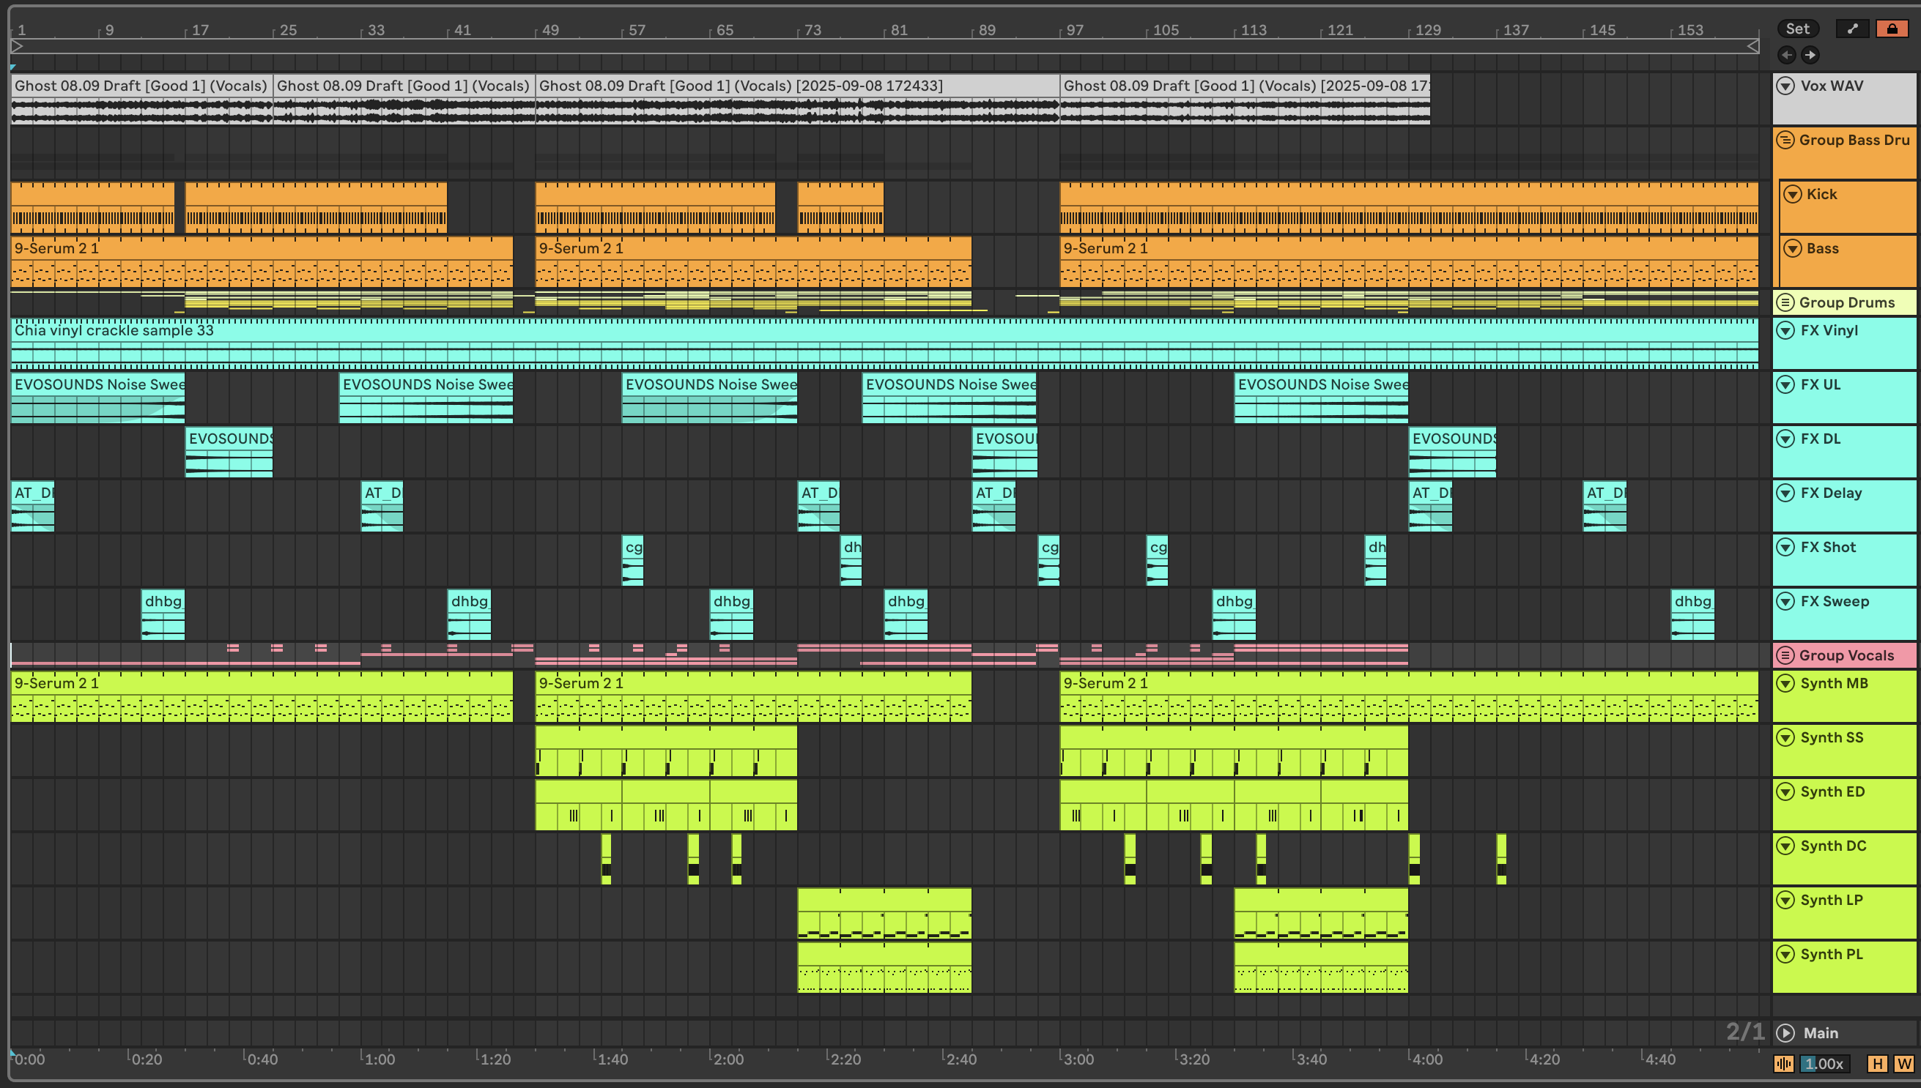Unfold the Group Bass Drums track

(1785, 140)
